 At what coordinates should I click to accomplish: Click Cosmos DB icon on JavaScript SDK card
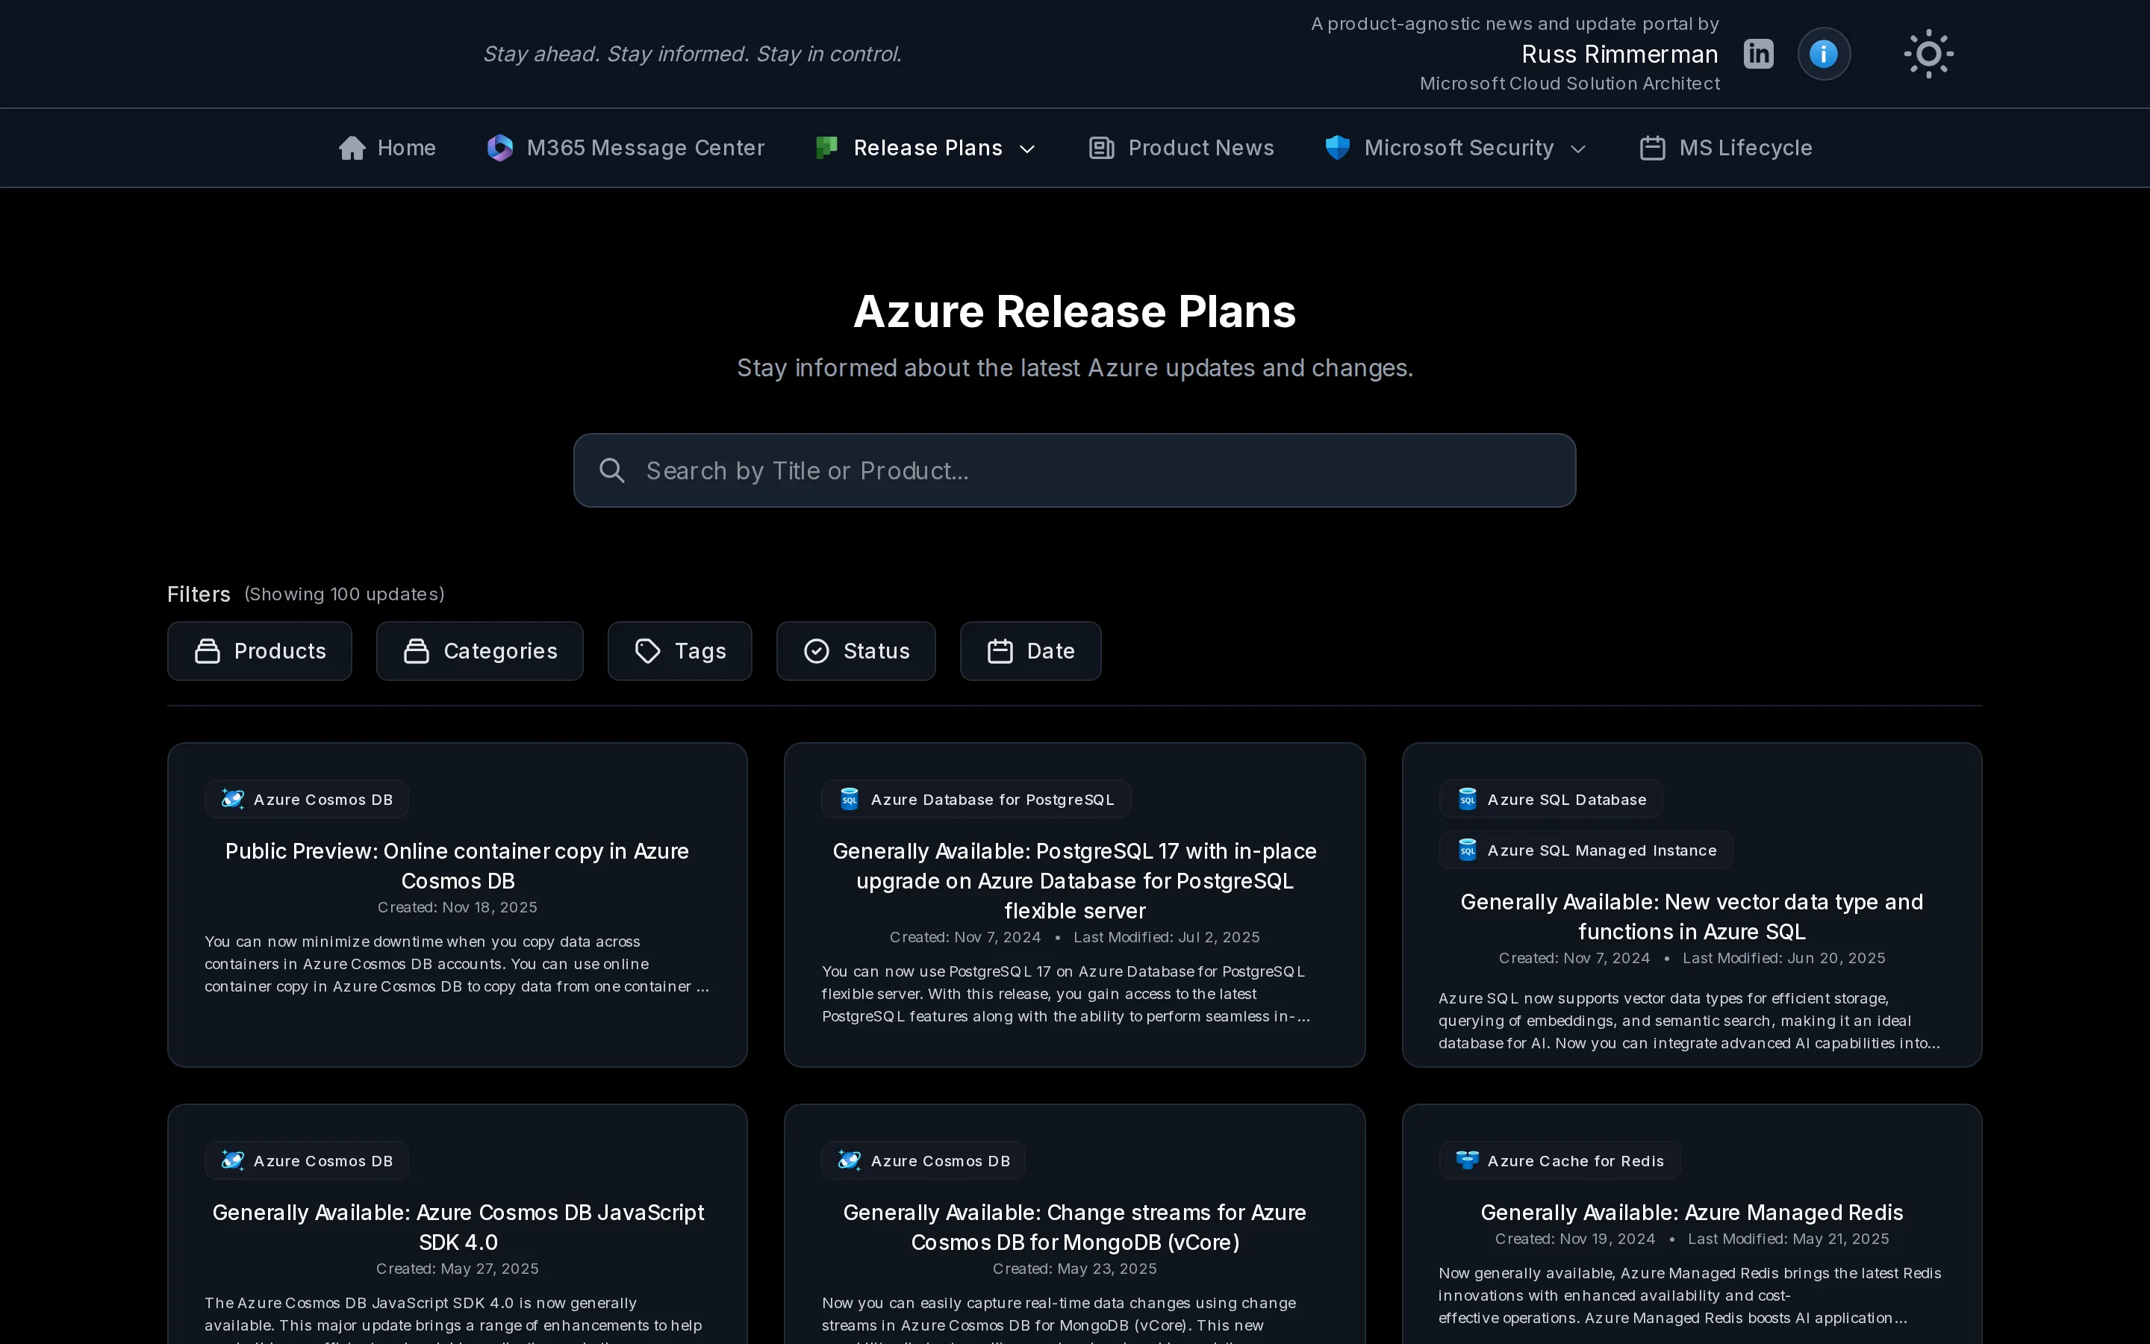click(x=233, y=1160)
